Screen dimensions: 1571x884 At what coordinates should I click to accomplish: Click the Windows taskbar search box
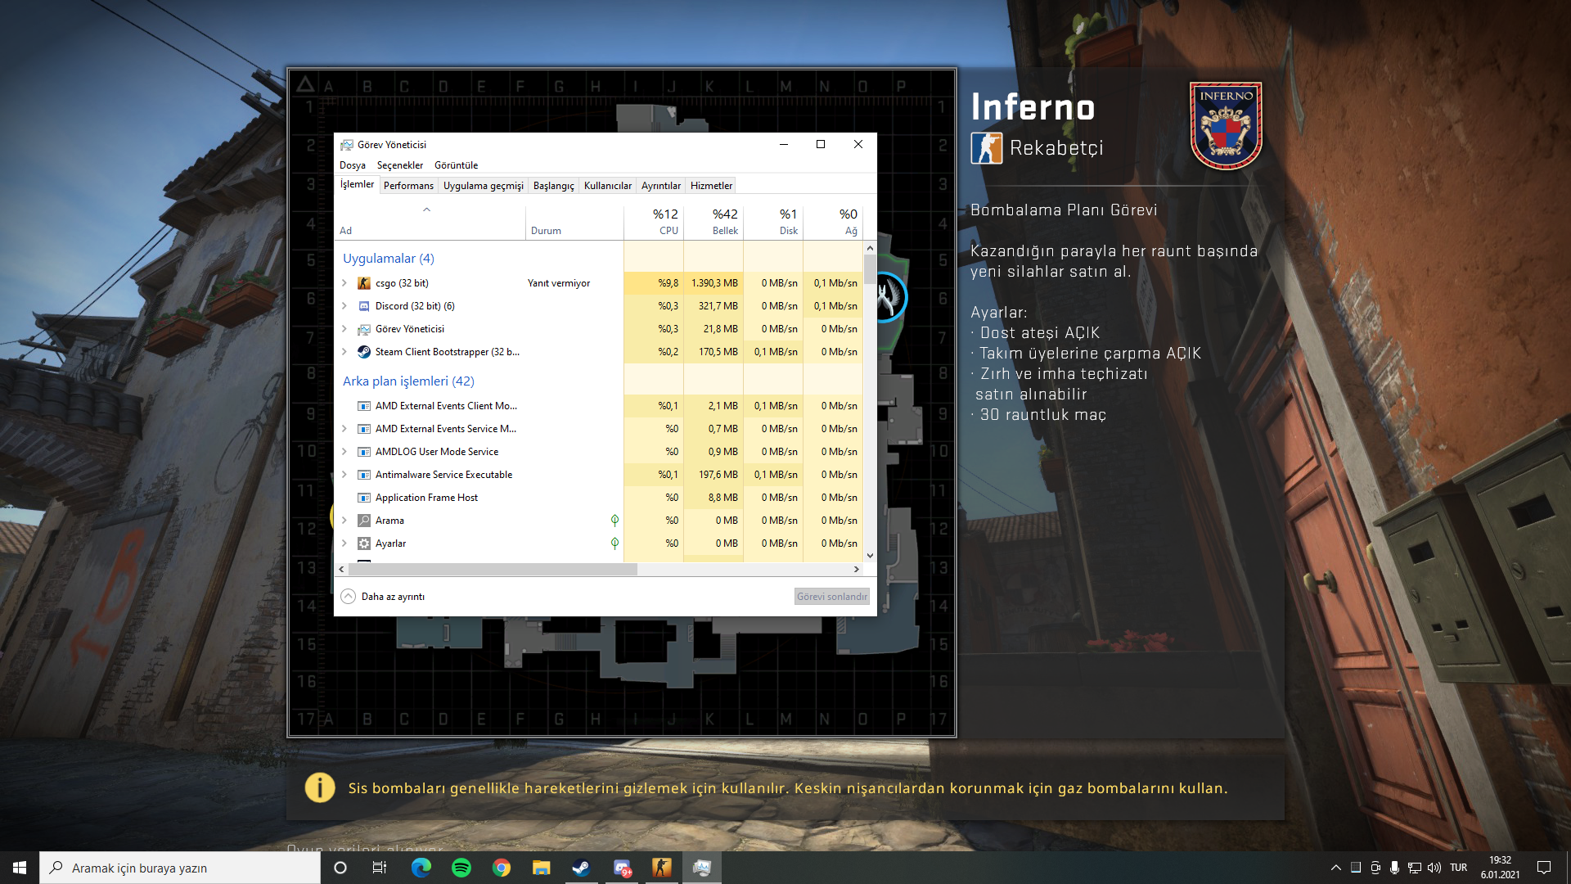coord(180,868)
